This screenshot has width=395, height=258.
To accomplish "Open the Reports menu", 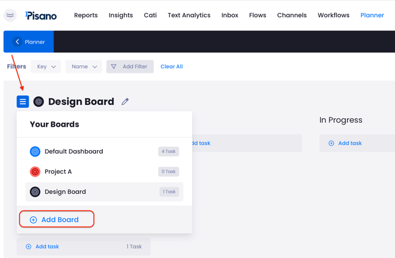I will tap(86, 15).
